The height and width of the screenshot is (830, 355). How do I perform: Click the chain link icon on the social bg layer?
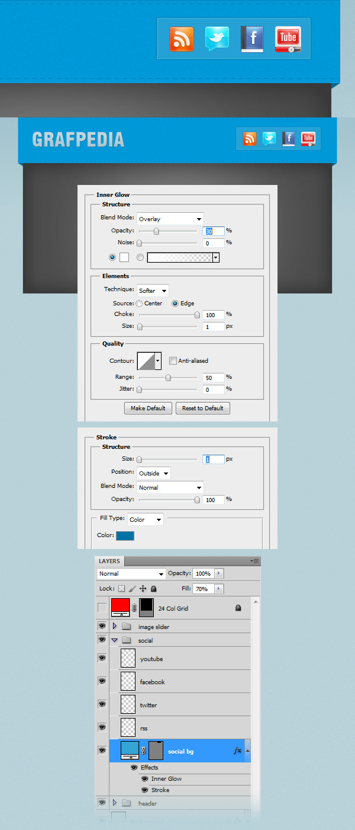coord(144,751)
